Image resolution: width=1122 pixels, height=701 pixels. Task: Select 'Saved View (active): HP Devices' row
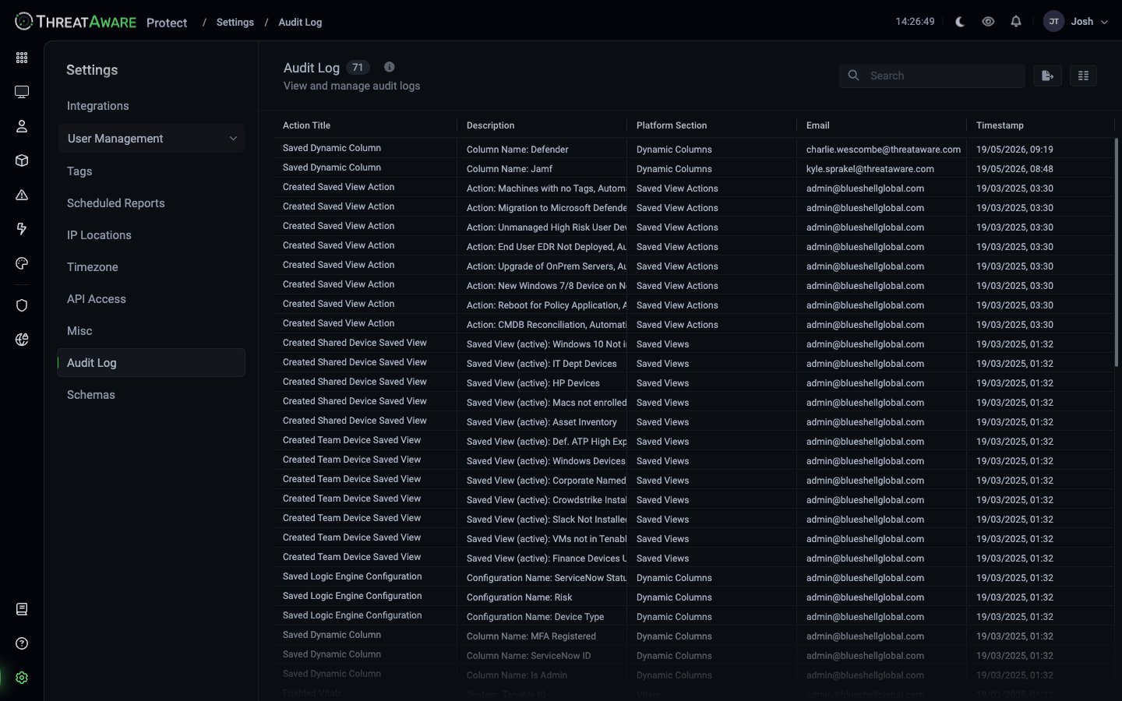point(693,383)
